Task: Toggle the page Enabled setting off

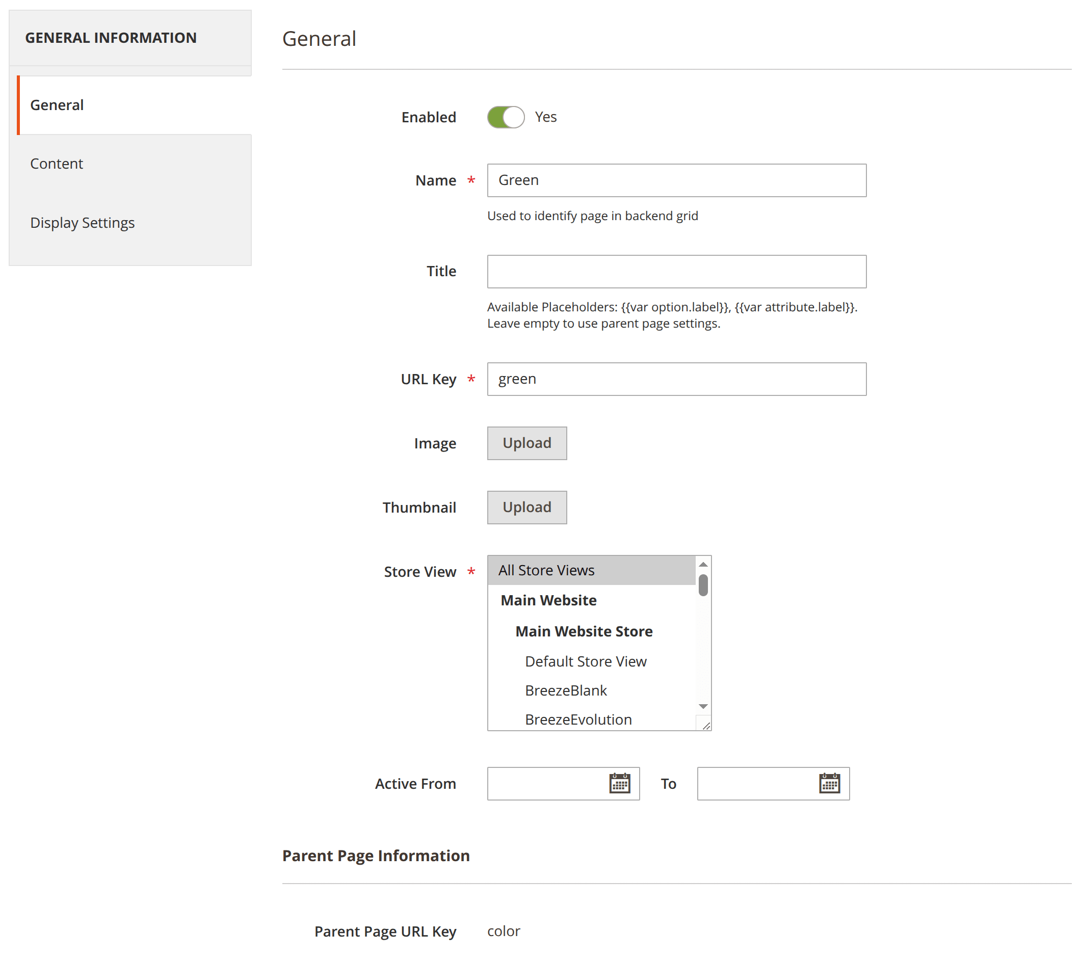Action: pyautogui.click(x=506, y=117)
